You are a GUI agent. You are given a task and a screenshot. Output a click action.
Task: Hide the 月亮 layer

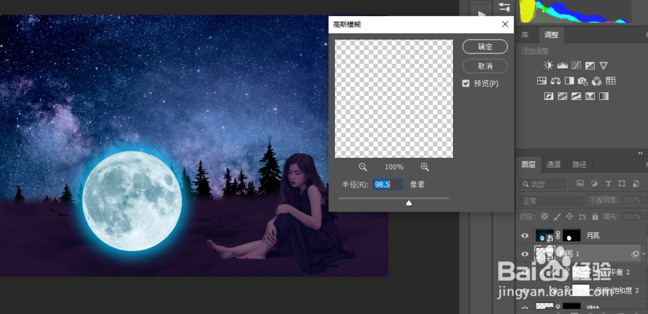[525, 235]
